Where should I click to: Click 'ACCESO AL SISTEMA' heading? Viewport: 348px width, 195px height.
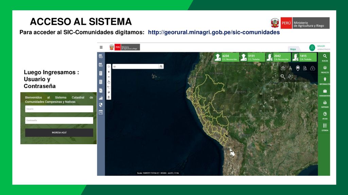(81, 22)
